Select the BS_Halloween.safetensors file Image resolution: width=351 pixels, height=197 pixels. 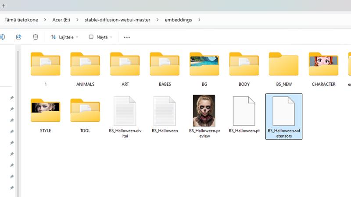pos(284,116)
